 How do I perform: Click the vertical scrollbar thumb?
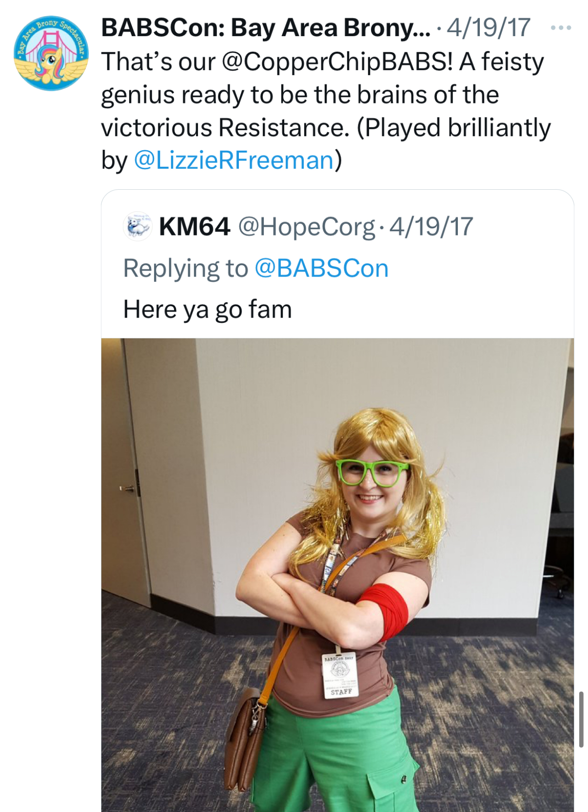(x=581, y=719)
